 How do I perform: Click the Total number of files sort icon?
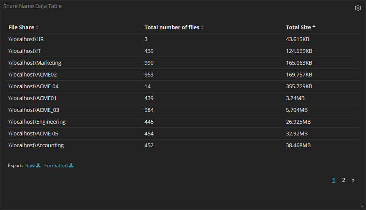pyautogui.click(x=202, y=27)
